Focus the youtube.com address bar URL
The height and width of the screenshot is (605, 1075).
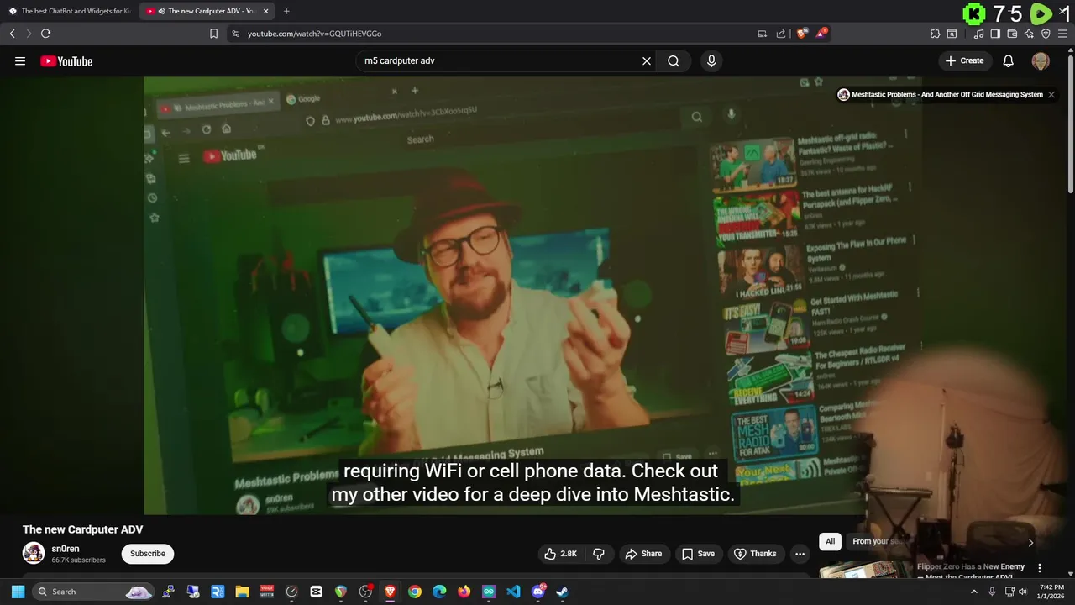tap(314, 34)
